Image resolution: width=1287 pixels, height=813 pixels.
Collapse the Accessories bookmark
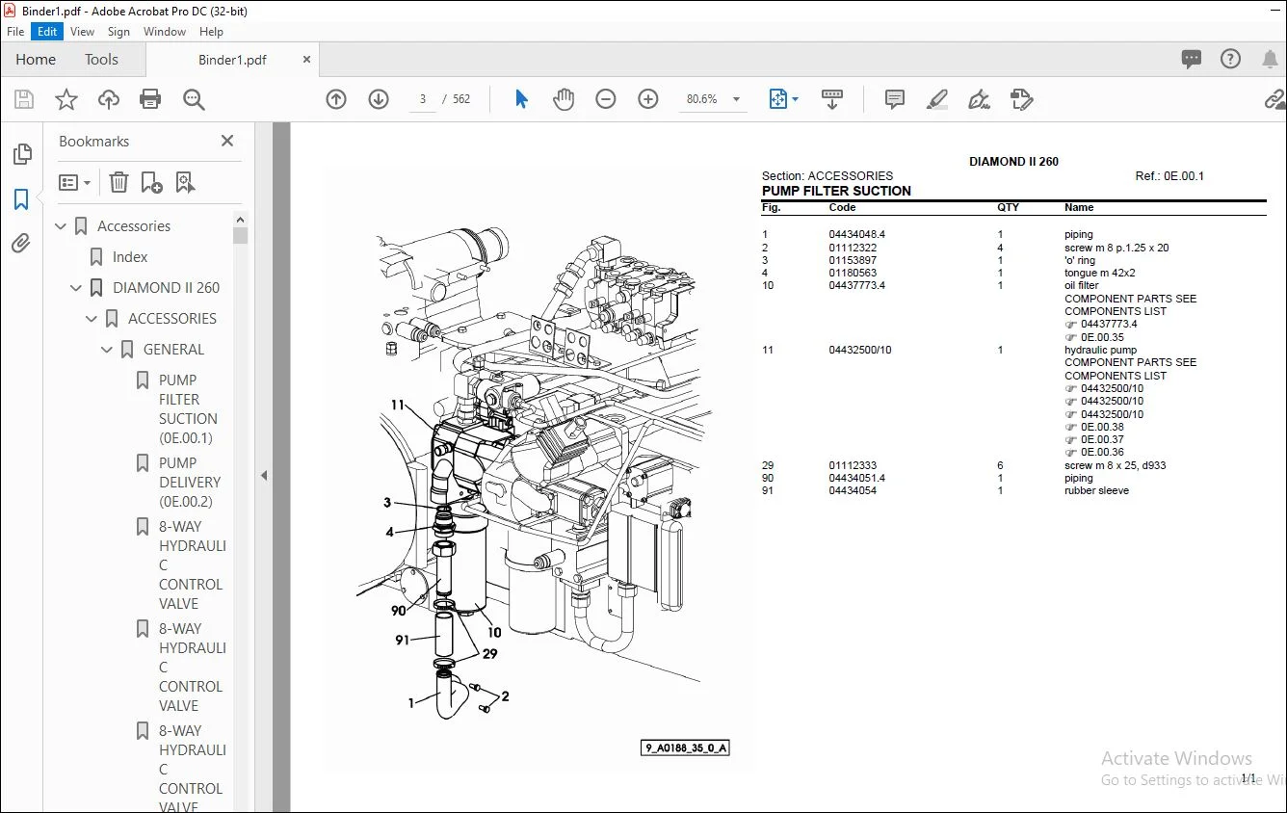62,226
